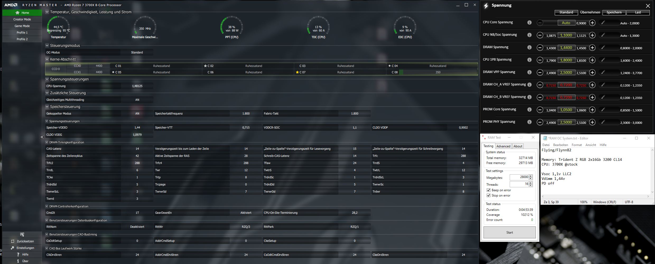Screen dimensions: 655x264
Task: Enable the Beep on error checkbox
Action: (489, 190)
